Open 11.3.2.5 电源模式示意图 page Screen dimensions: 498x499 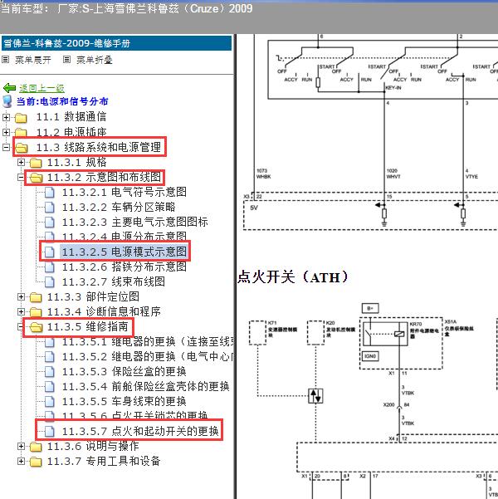[124, 252]
